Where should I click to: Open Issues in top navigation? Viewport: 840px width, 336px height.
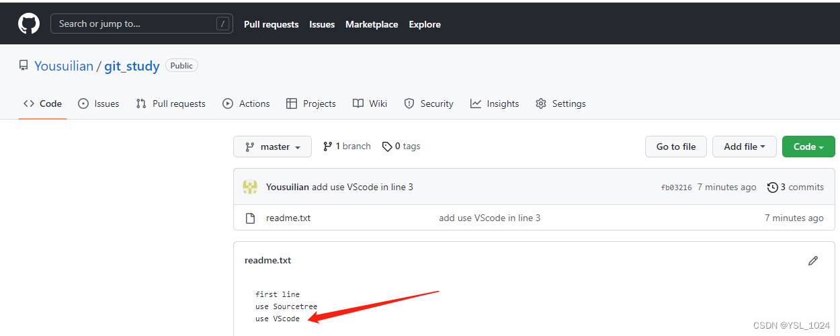322,24
